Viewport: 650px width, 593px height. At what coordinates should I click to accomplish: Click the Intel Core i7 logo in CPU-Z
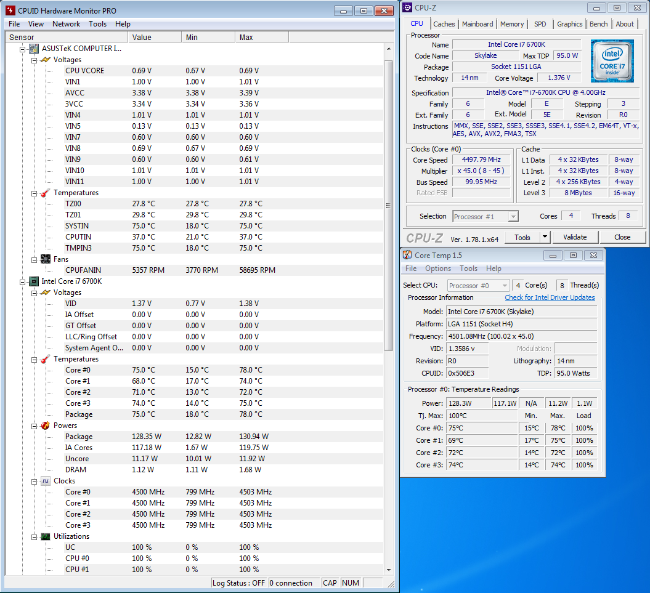click(612, 61)
